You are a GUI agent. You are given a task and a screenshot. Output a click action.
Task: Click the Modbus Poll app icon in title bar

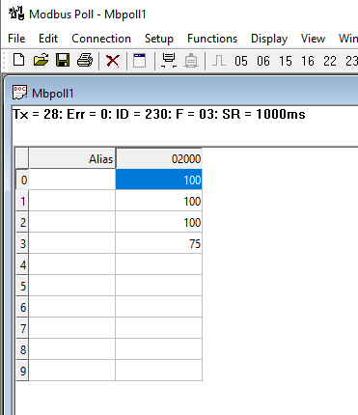coord(16,14)
